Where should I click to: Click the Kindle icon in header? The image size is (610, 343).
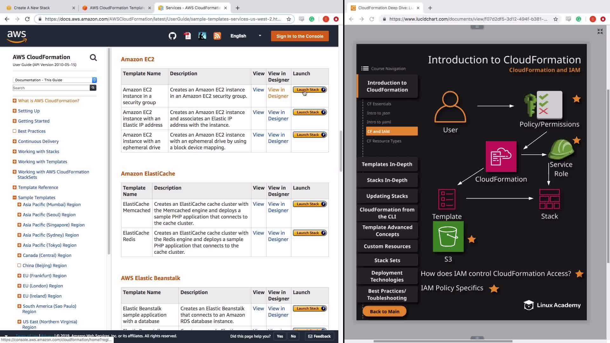pyautogui.click(x=202, y=36)
